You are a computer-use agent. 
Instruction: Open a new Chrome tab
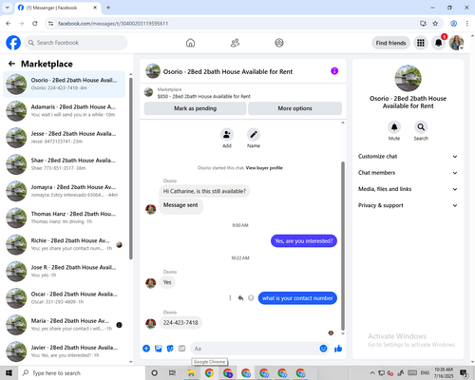(108, 8)
